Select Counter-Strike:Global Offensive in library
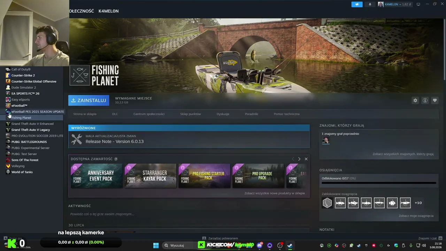Viewport: 446px width, 251px height. 34,82
